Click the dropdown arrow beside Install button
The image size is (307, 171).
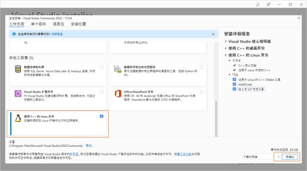[x=278, y=157]
